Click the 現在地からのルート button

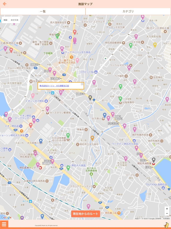point(86,214)
